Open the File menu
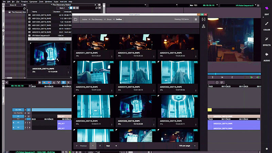Viewport: 272px width, 153px height. 4,2
